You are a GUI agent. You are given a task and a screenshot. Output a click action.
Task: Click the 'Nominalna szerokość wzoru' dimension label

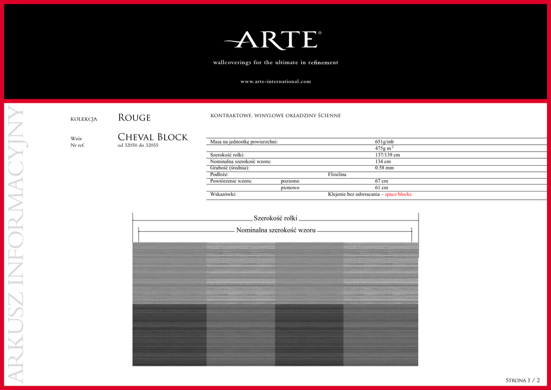pyautogui.click(x=275, y=230)
